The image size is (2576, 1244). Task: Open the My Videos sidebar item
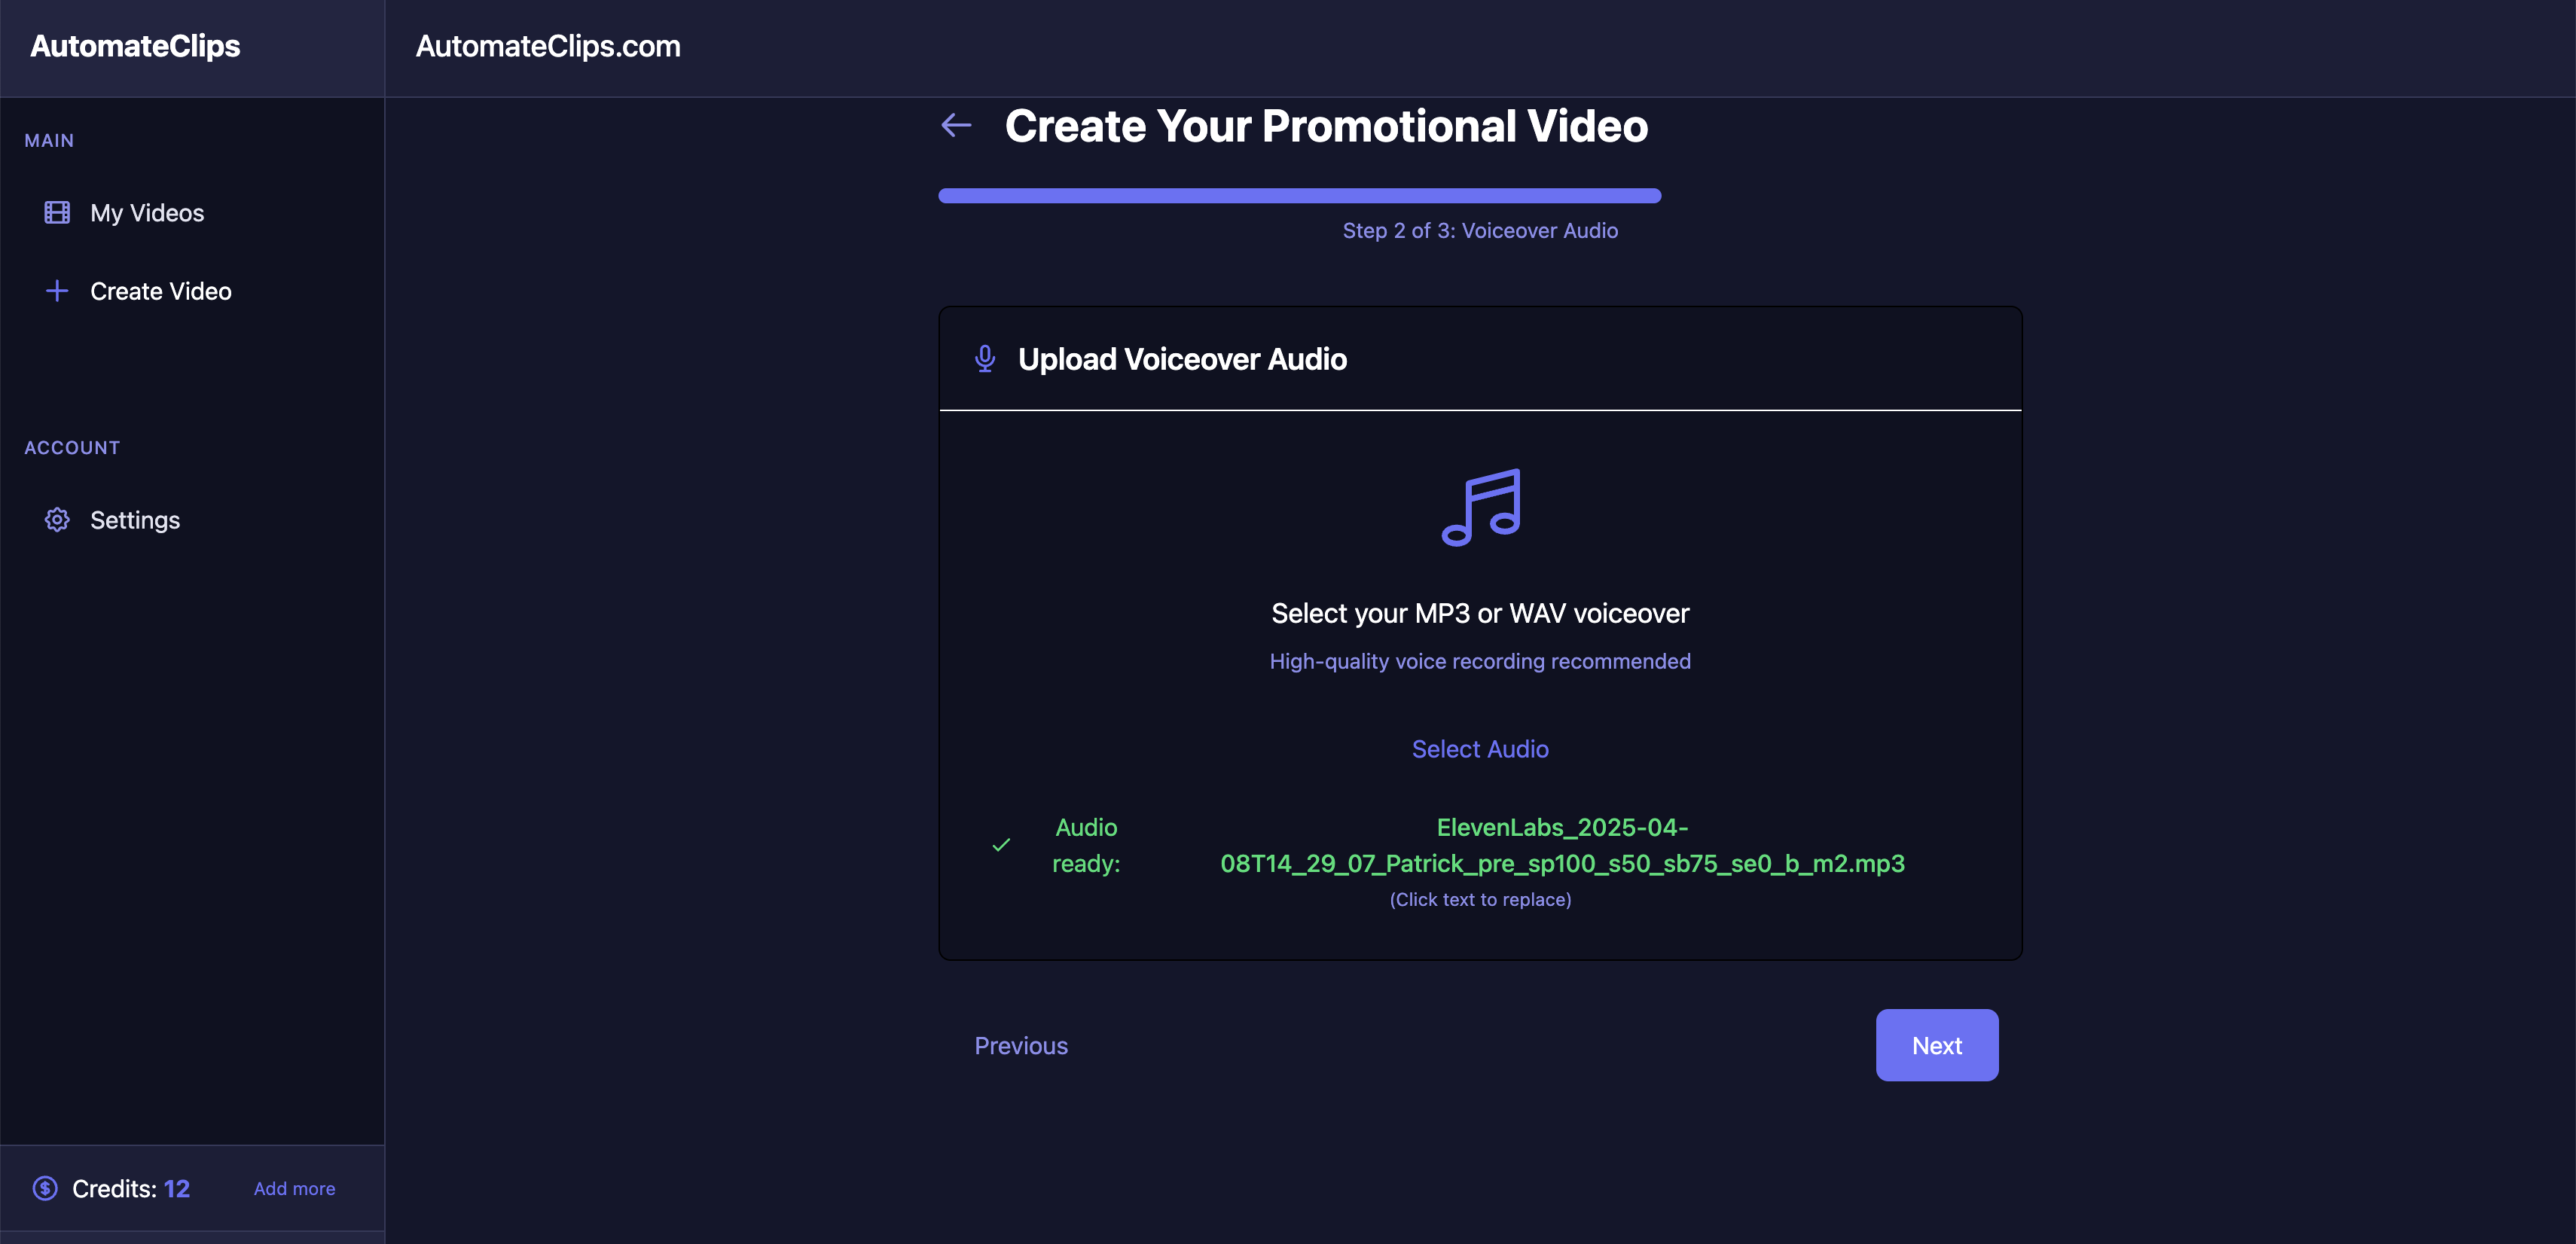click(x=146, y=212)
